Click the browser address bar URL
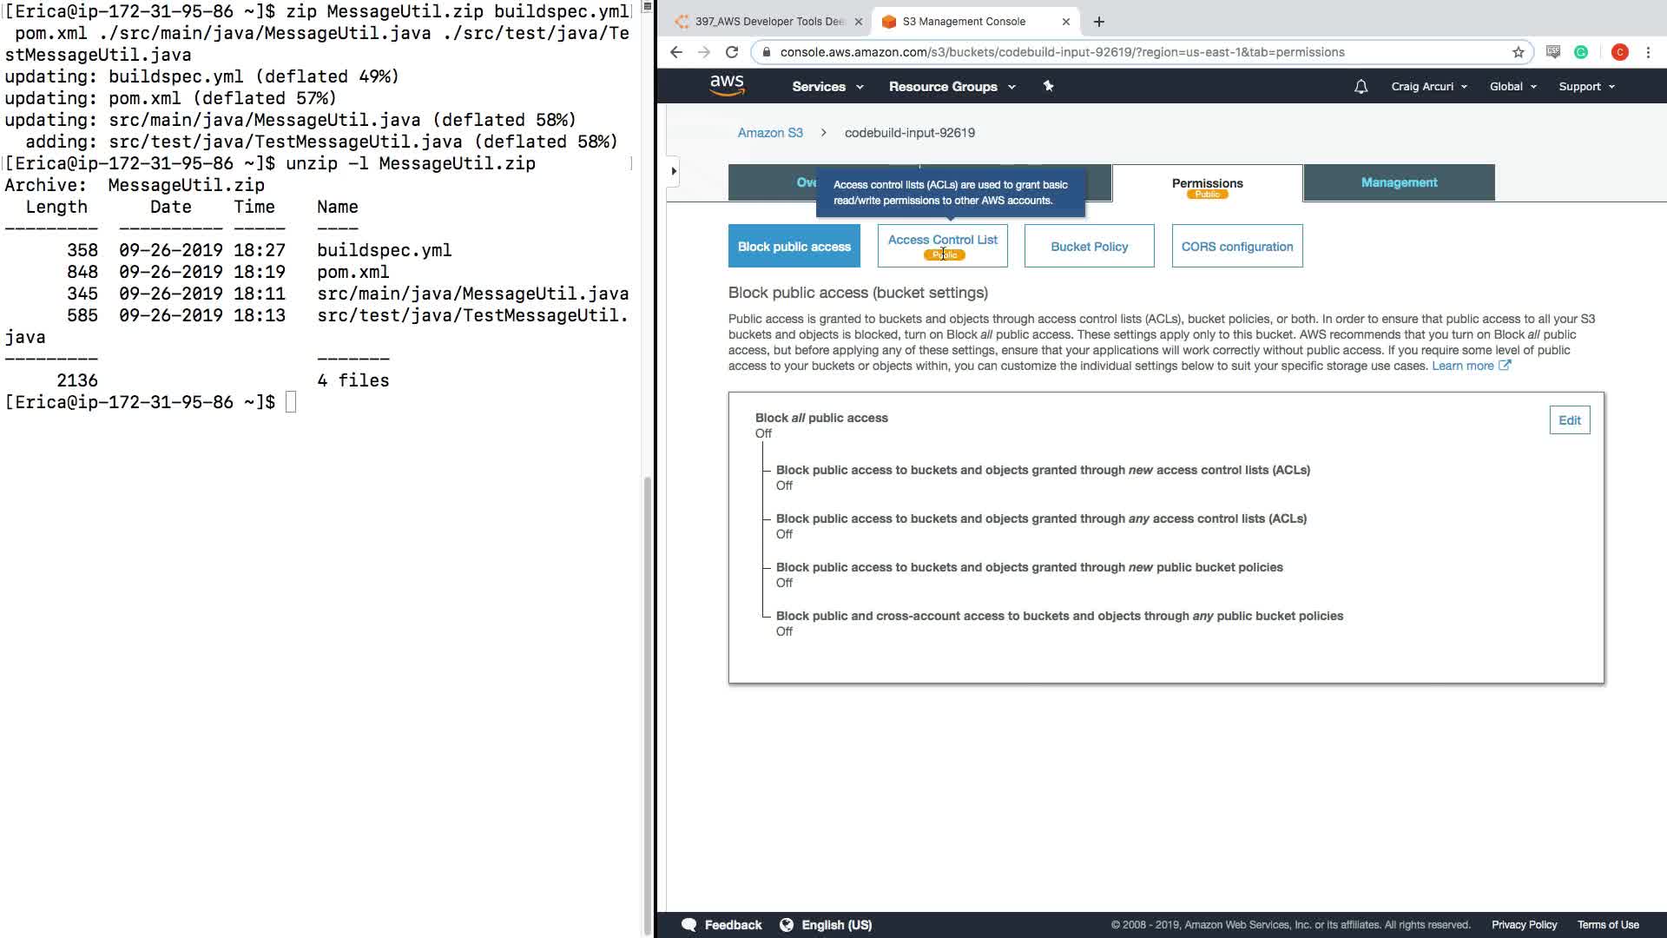This screenshot has height=938, width=1667. click(1061, 52)
